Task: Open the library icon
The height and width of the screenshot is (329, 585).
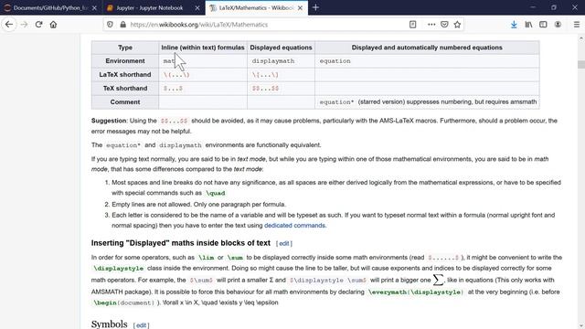Action: click(x=528, y=25)
